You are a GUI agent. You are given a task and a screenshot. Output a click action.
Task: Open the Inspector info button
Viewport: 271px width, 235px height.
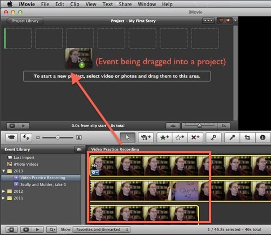click(263, 138)
